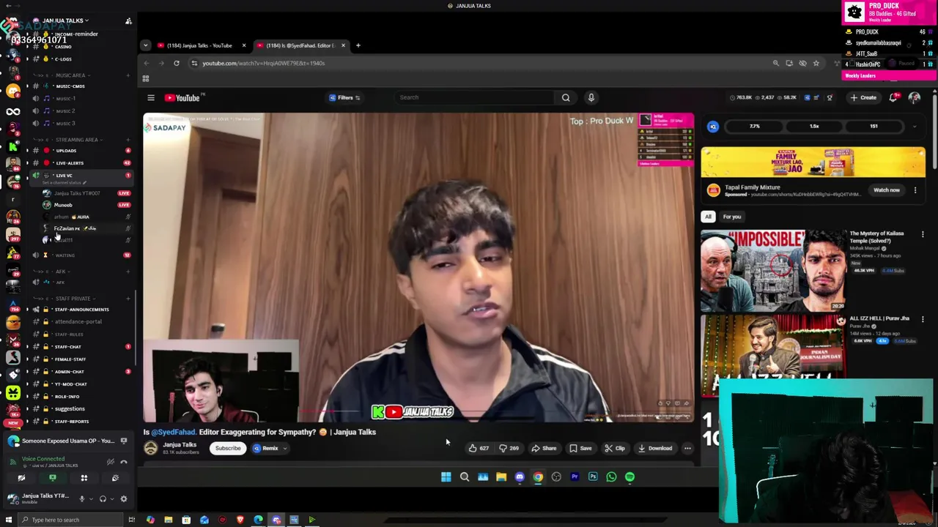Save the video to a playlist
The image size is (938, 527).
coord(580,448)
